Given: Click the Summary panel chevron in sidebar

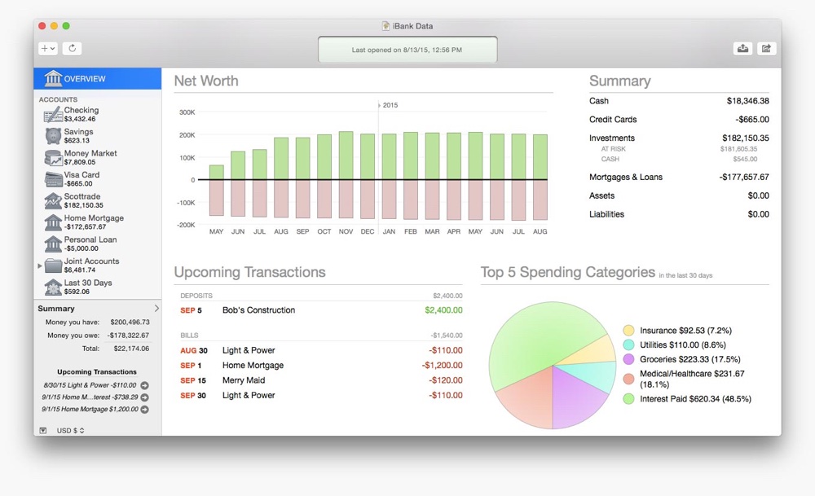Looking at the screenshot, I should pyautogui.click(x=156, y=309).
